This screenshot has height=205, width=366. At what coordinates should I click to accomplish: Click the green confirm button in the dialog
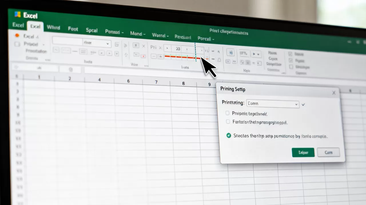[303, 152]
